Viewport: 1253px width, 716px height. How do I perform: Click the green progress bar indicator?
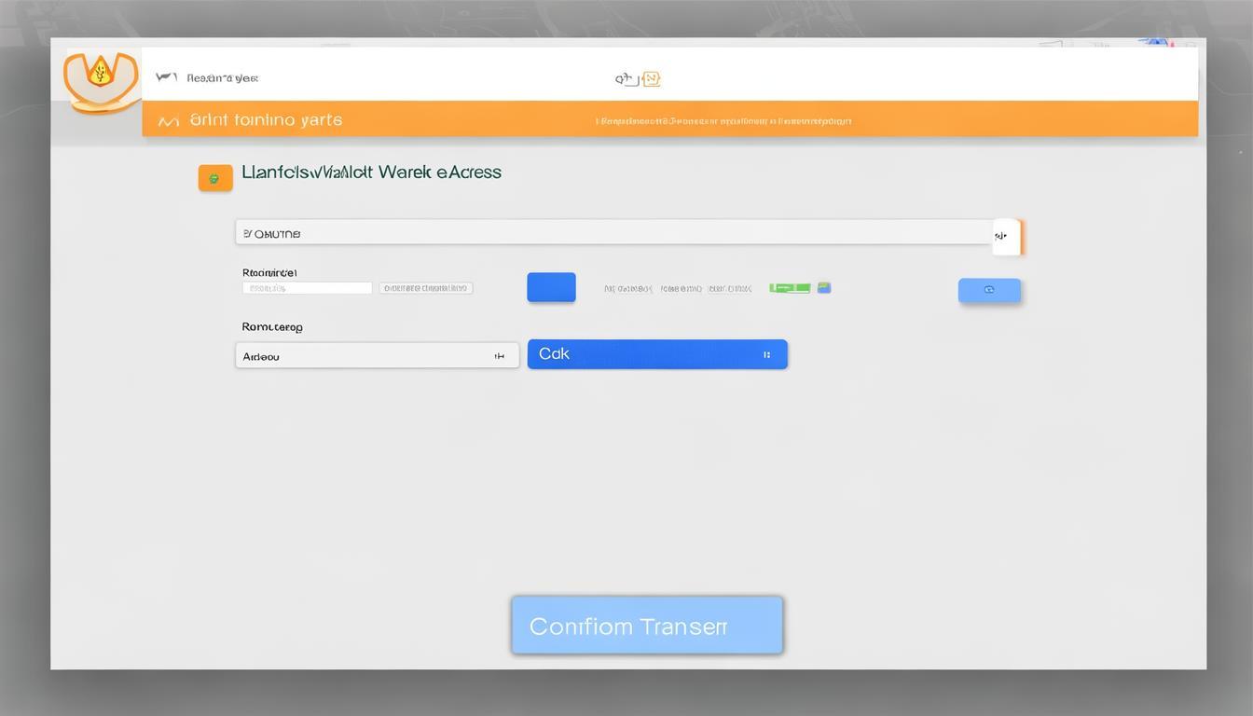(790, 288)
